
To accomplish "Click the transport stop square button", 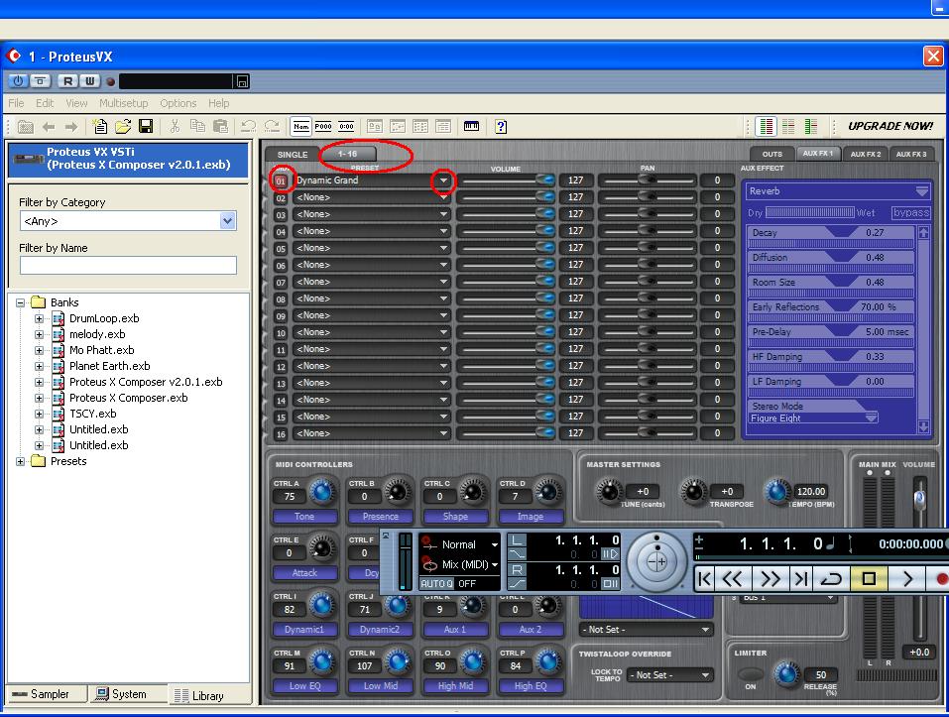I will pyautogui.click(x=869, y=579).
